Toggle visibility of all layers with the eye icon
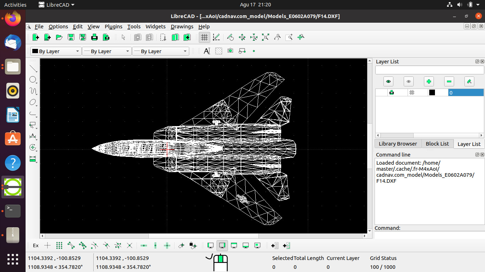Image resolution: width=485 pixels, height=272 pixels. tap(388, 81)
